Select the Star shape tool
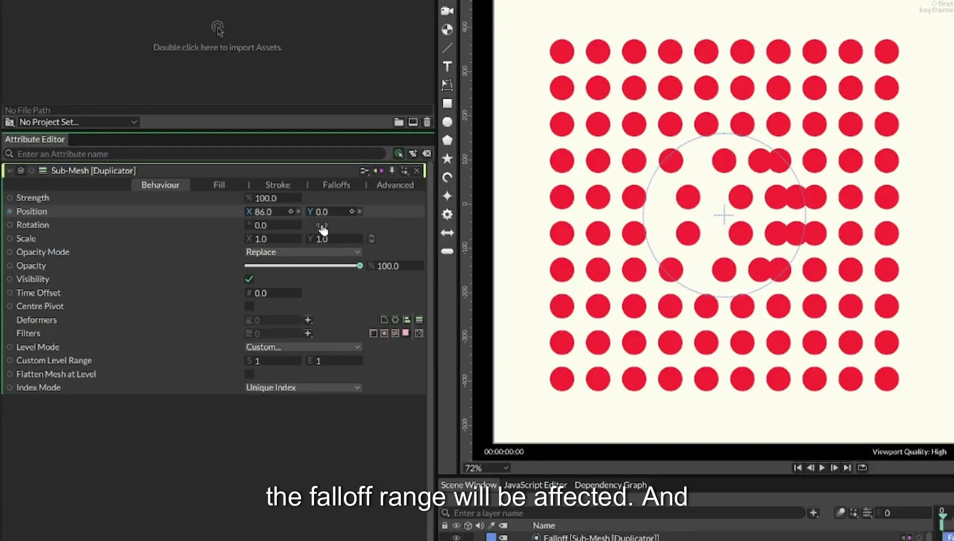The image size is (954, 541). pyautogui.click(x=447, y=159)
